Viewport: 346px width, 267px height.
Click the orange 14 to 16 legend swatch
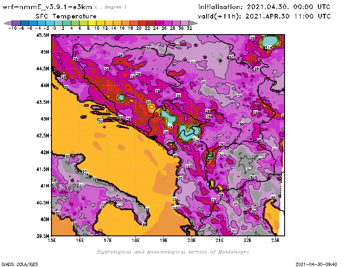pos(117,23)
